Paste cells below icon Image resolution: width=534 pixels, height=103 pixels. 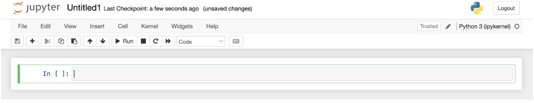coord(74,41)
